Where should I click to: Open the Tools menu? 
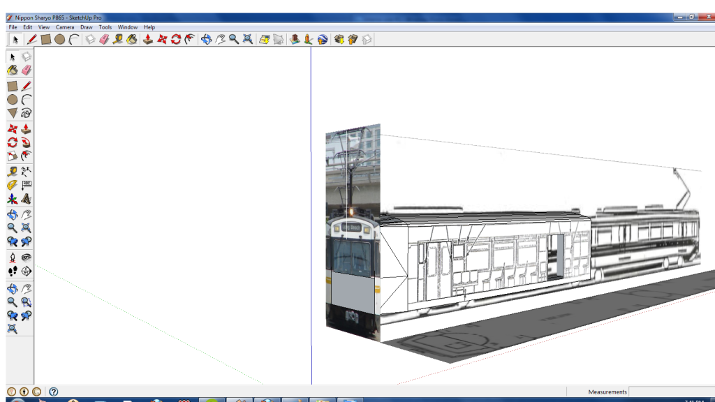click(x=105, y=27)
